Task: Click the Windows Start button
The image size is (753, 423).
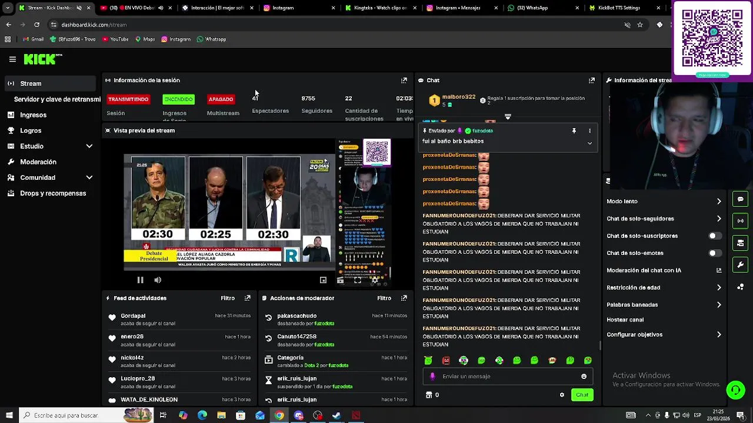Action: 9,415
